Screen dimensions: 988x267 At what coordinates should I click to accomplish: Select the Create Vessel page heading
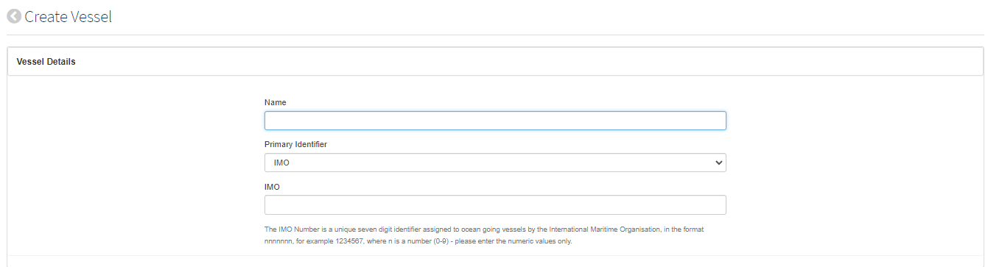pos(69,16)
